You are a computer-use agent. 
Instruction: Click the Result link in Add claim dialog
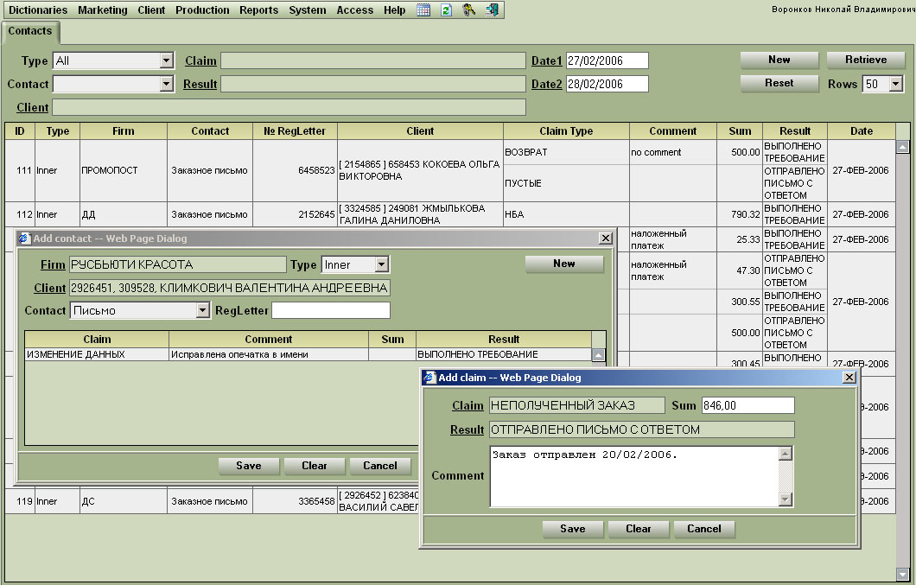[x=467, y=430]
